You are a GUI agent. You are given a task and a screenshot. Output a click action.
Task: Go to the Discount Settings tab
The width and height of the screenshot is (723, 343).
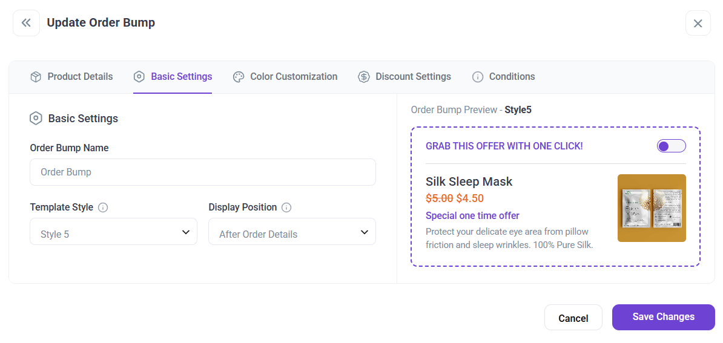[404, 76]
